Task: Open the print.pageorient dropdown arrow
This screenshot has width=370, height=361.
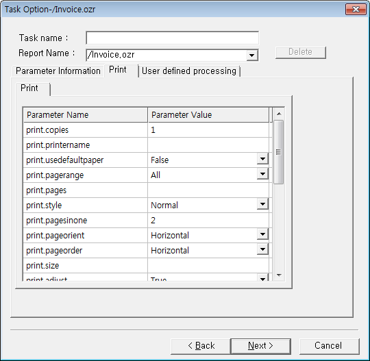Action: (x=262, y=234)
